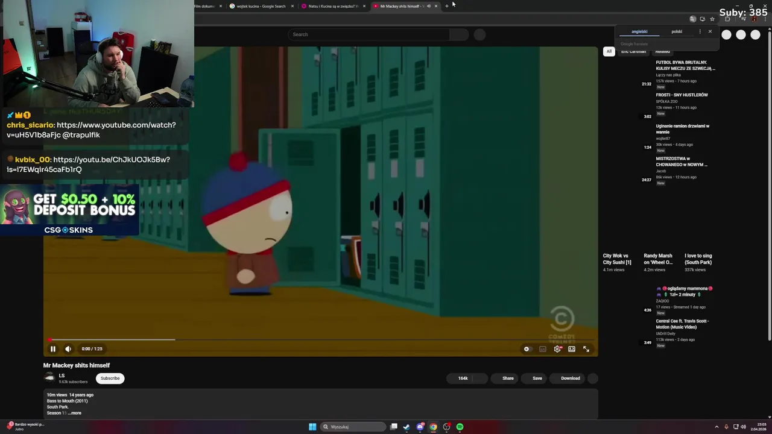This screenshot has height=434, width=772.
Task: Open Uginanie ramion drzwiami w wannie video
Action: pyautogui.click(x=683, y=129)
